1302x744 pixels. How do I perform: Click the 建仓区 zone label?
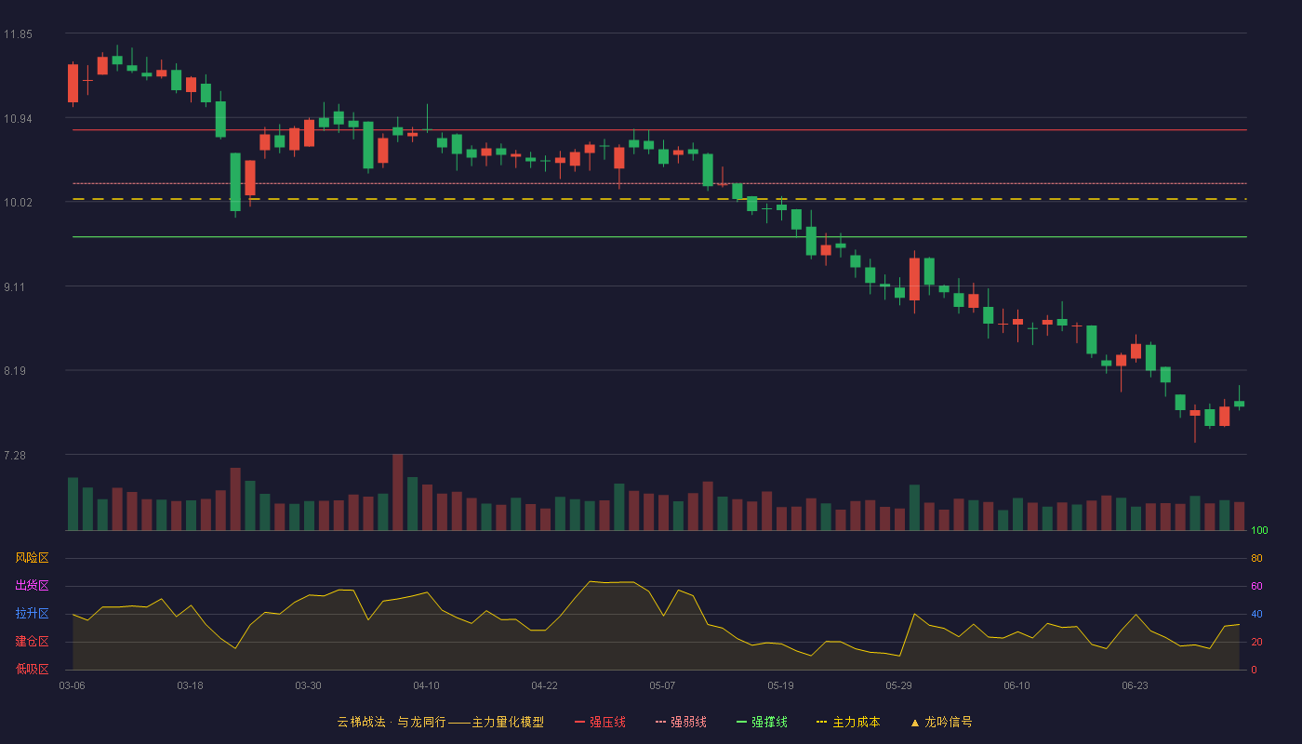click(32, 642)
